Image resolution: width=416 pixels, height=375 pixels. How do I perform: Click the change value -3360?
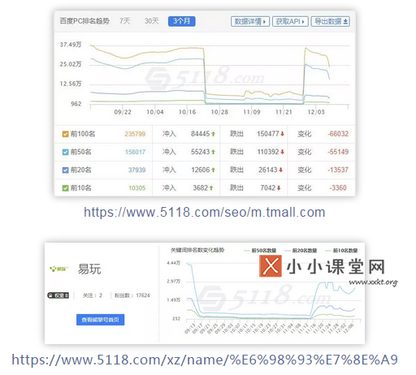[338, 187]
